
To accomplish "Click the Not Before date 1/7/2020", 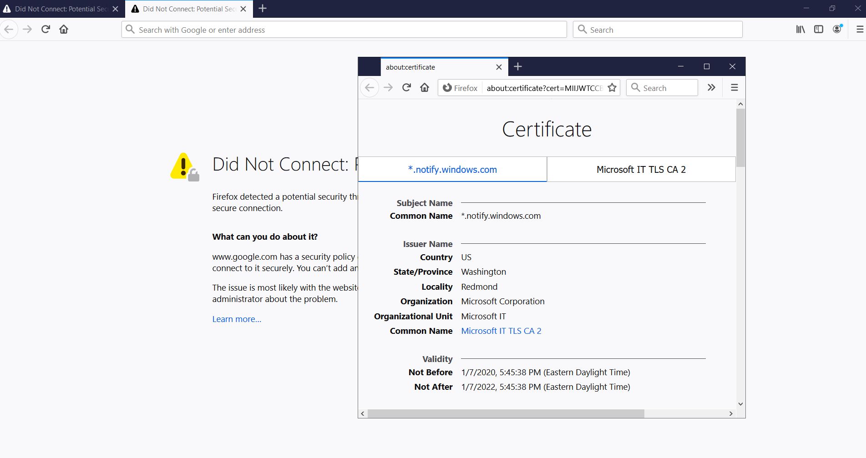I will click(x=546, y=372).
